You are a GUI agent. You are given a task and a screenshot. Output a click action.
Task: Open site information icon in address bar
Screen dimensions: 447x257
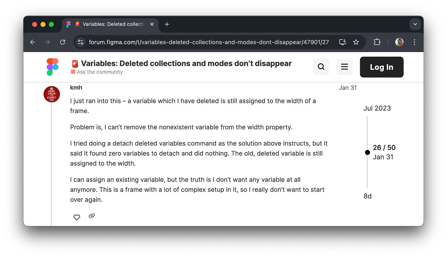[x=81, y=42]
